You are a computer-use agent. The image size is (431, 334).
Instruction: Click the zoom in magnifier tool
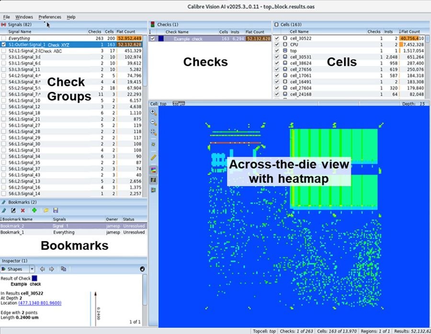coord(153,112)
